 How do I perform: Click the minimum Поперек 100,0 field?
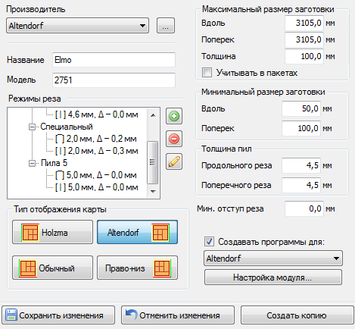(301, 128)
